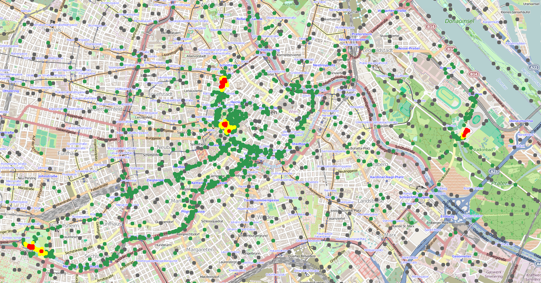Click the Lenauviertel label
This screenshot has width=541, height=283.
[193, 90]
